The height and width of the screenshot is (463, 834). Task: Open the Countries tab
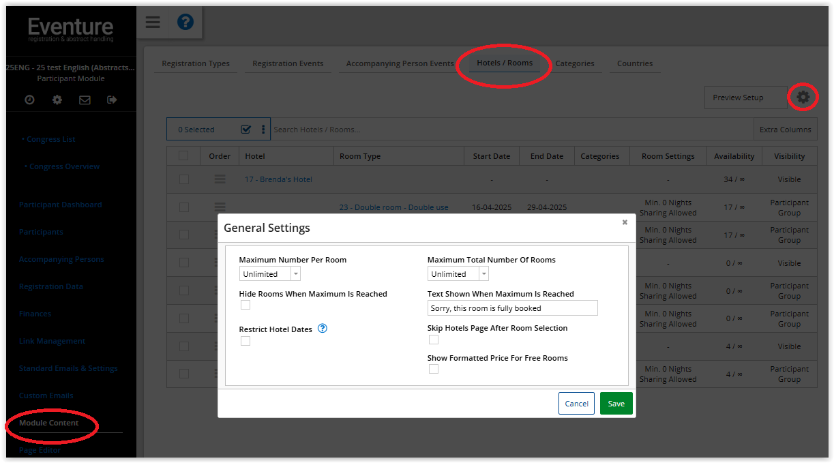coord(635,63)
